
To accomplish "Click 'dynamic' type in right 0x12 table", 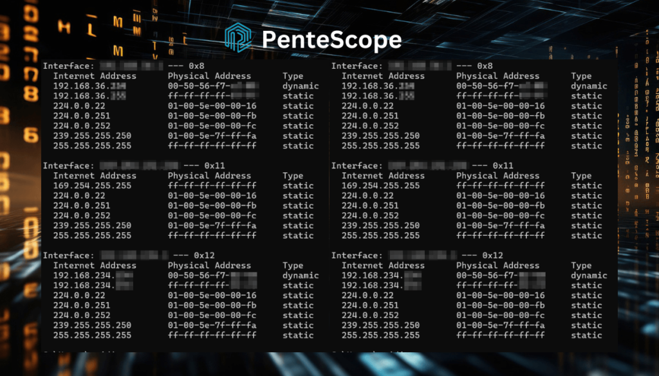I will tap(589, 276).
